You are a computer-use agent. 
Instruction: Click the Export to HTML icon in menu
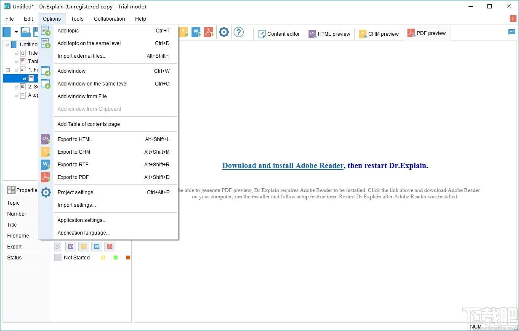tap(45, 139)
